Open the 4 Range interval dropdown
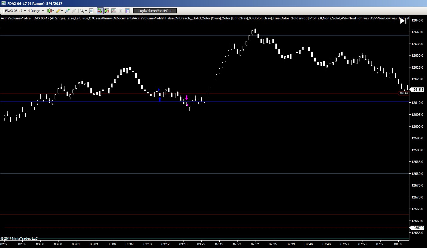 [x=36, y=11]
